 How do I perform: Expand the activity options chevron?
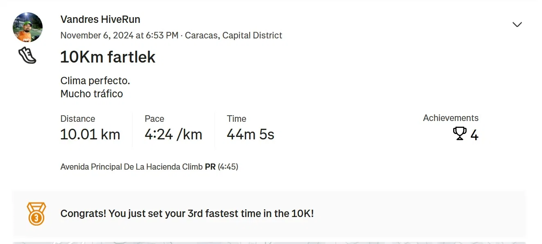[x=517, y=25]
